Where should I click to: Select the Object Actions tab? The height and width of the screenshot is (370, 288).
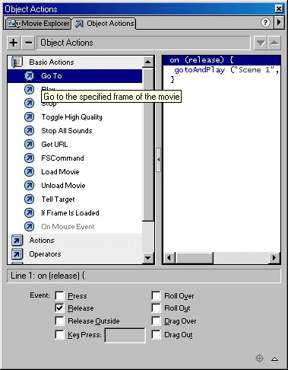click(105, 24)
